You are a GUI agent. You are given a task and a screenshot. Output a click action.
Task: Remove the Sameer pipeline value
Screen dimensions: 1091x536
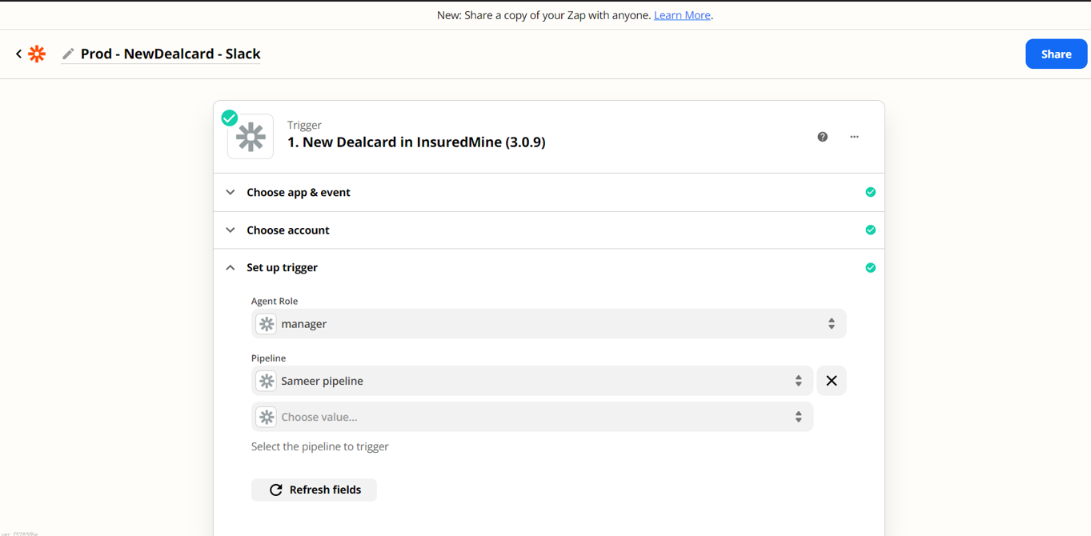[x=832, y=381]
